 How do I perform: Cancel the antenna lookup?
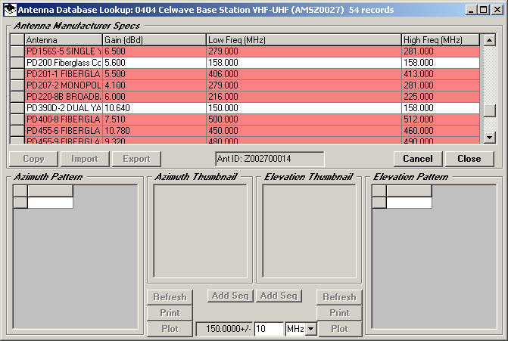(418, 159)
